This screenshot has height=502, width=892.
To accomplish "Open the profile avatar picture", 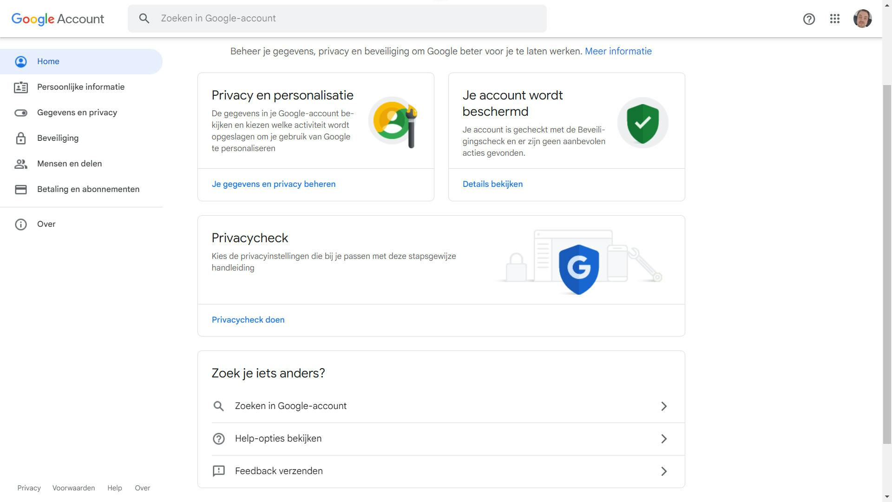I will 863,19.
